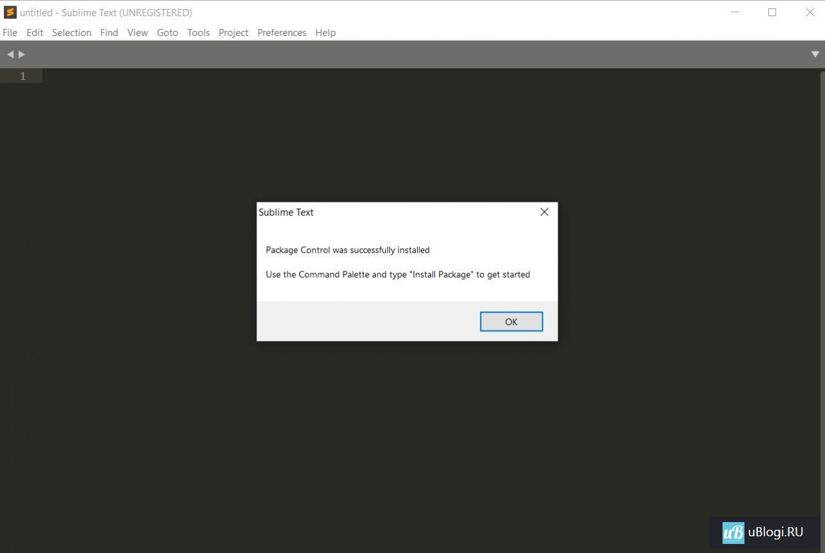Close the Sublime Text dialog with X
Image resolution: width=825 pixels, height=553 pixels.
point(544,212)
